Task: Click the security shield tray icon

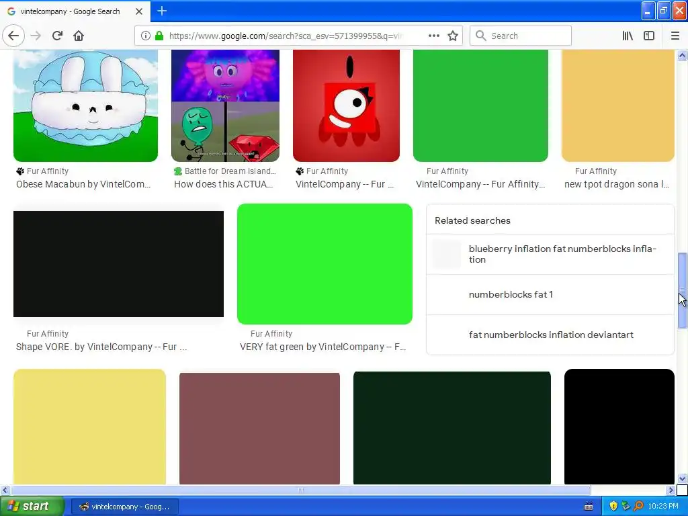Action: tap(614, 507)
